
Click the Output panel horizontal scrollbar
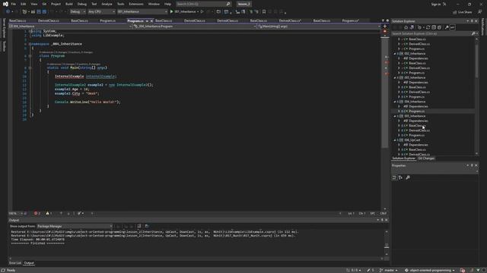[196, 258]
